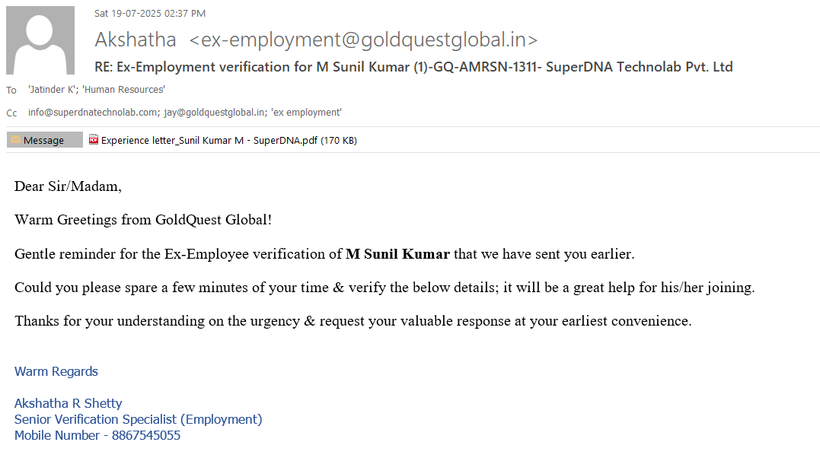Screen dimensions: 820x458
Task: Select the sender name Akshatha
Action: point(136,40)
